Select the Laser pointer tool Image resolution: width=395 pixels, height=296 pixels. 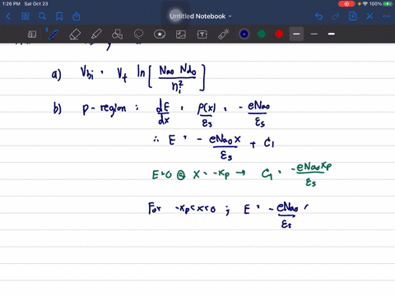point(224,35)
